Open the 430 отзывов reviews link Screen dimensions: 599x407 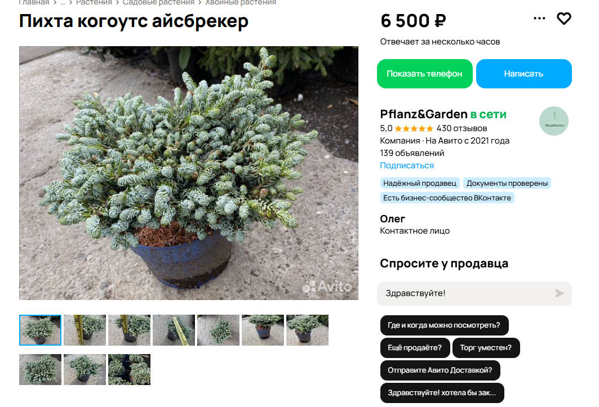pyautogui.click(x=462, y=129)
